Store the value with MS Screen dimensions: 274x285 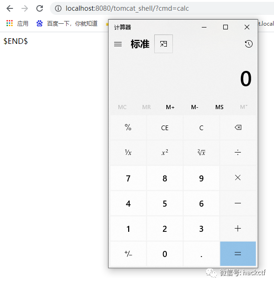point(219,107)
